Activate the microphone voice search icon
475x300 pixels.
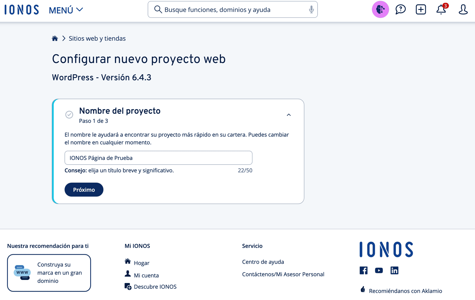[x=311, y=10]
